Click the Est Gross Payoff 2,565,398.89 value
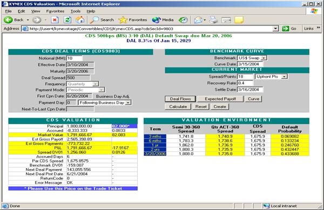The width and height of the screenshot is (324, 210). point(79,139)
